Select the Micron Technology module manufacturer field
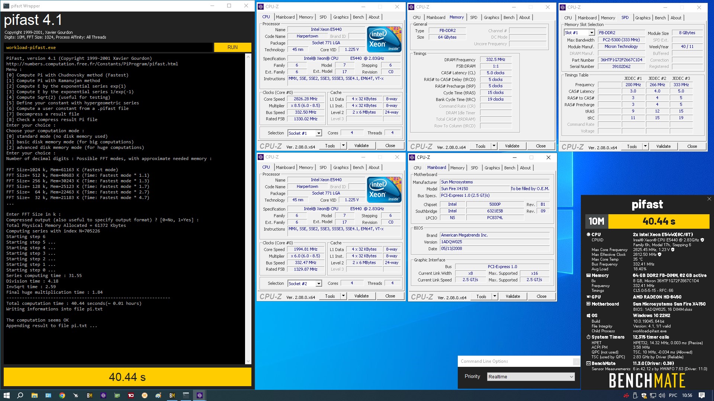This screenshot has height=401, width=714. coord(621,46)
